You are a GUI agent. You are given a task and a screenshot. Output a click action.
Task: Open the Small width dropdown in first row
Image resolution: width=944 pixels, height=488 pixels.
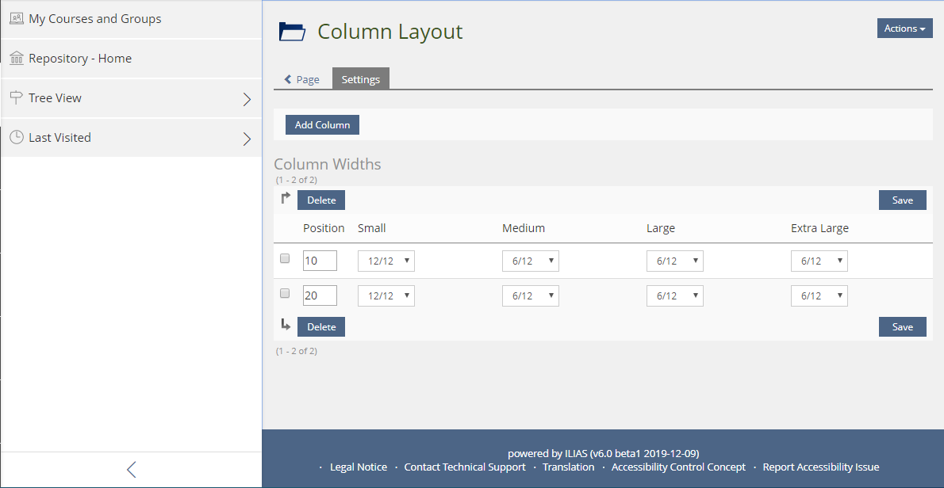coord(386,261)
